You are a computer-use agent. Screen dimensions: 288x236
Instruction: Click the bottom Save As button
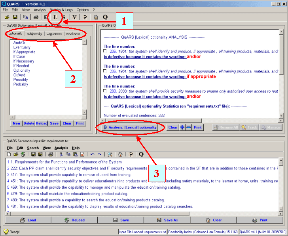[x=167, y=220]
